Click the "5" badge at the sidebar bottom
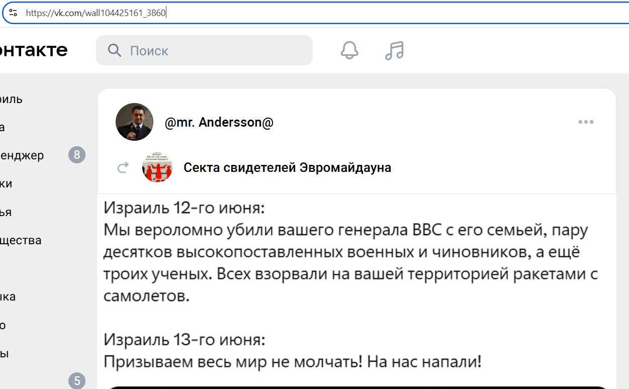The width and height of the screenshot is (629, 389). (x=76, y=381)
